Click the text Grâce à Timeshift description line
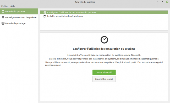Screen dimensions: 170x103 tap(104, 59)
